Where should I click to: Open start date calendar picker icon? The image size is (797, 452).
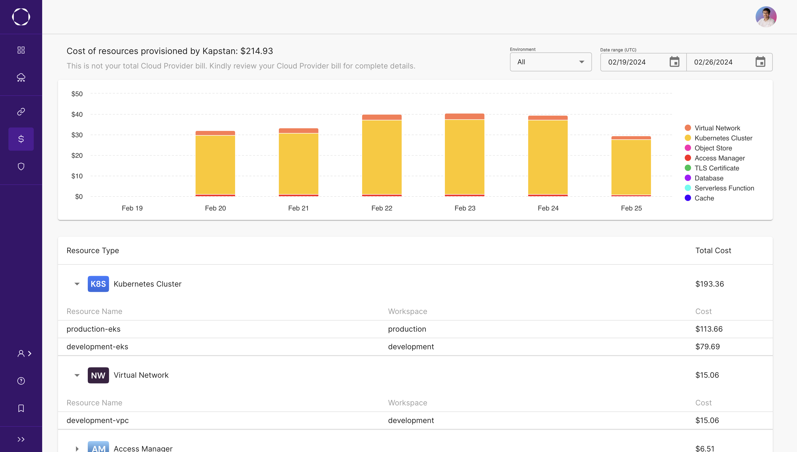click(674, 62)
